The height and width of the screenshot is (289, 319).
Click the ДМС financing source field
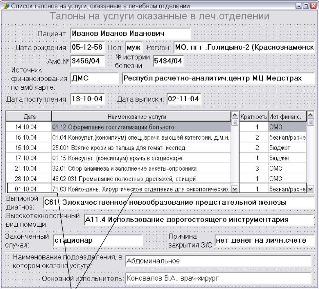pyautogui.click(x=94, y=78)
